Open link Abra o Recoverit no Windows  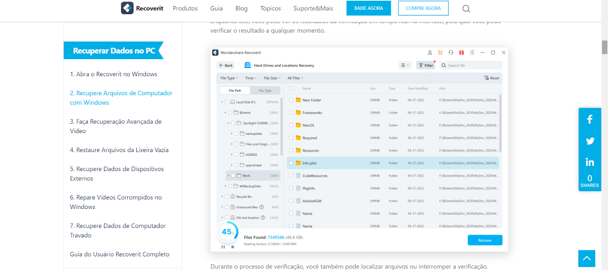tap(114, 74)
